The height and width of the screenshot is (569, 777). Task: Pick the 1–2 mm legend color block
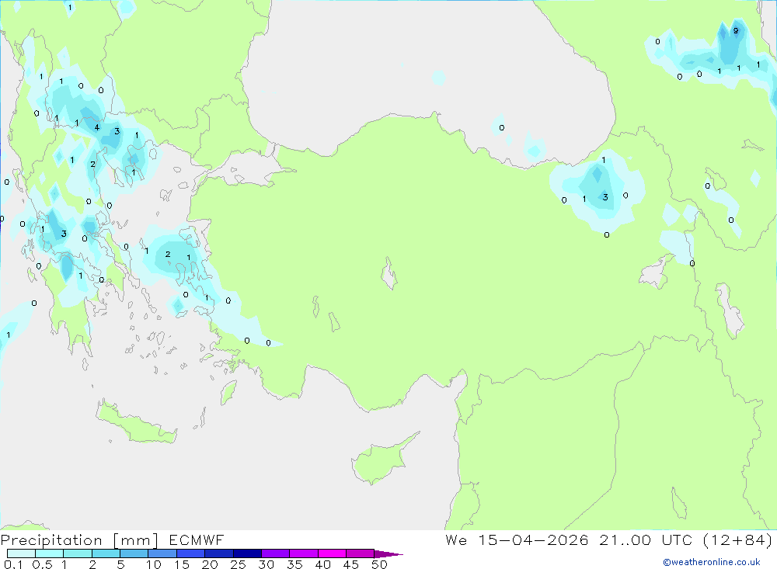coord(78,553)
